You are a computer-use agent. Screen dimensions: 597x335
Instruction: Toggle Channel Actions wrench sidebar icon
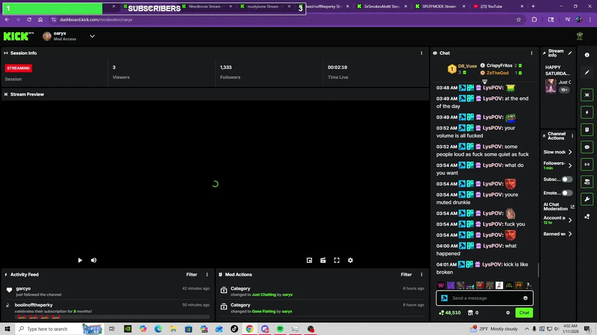click(x=587, y=199)
